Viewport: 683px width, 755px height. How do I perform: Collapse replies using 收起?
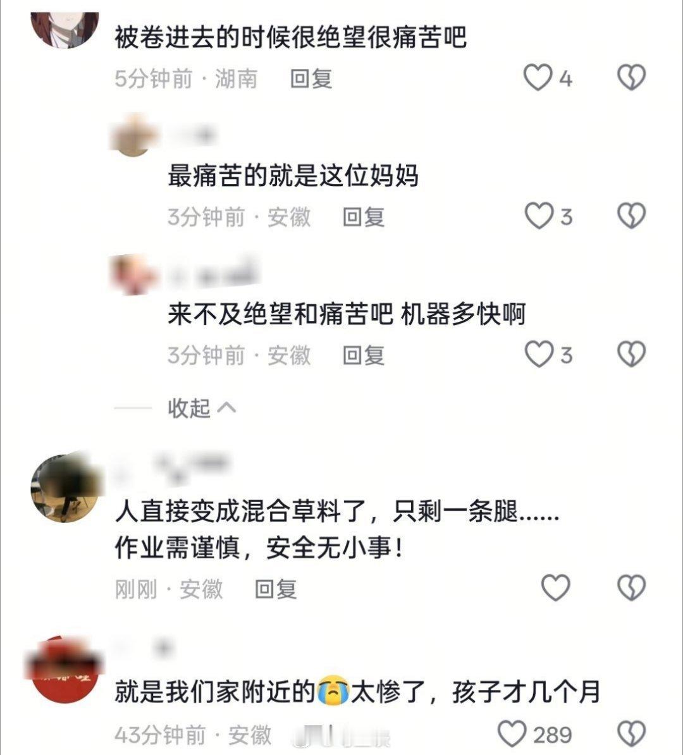(189, 408)
